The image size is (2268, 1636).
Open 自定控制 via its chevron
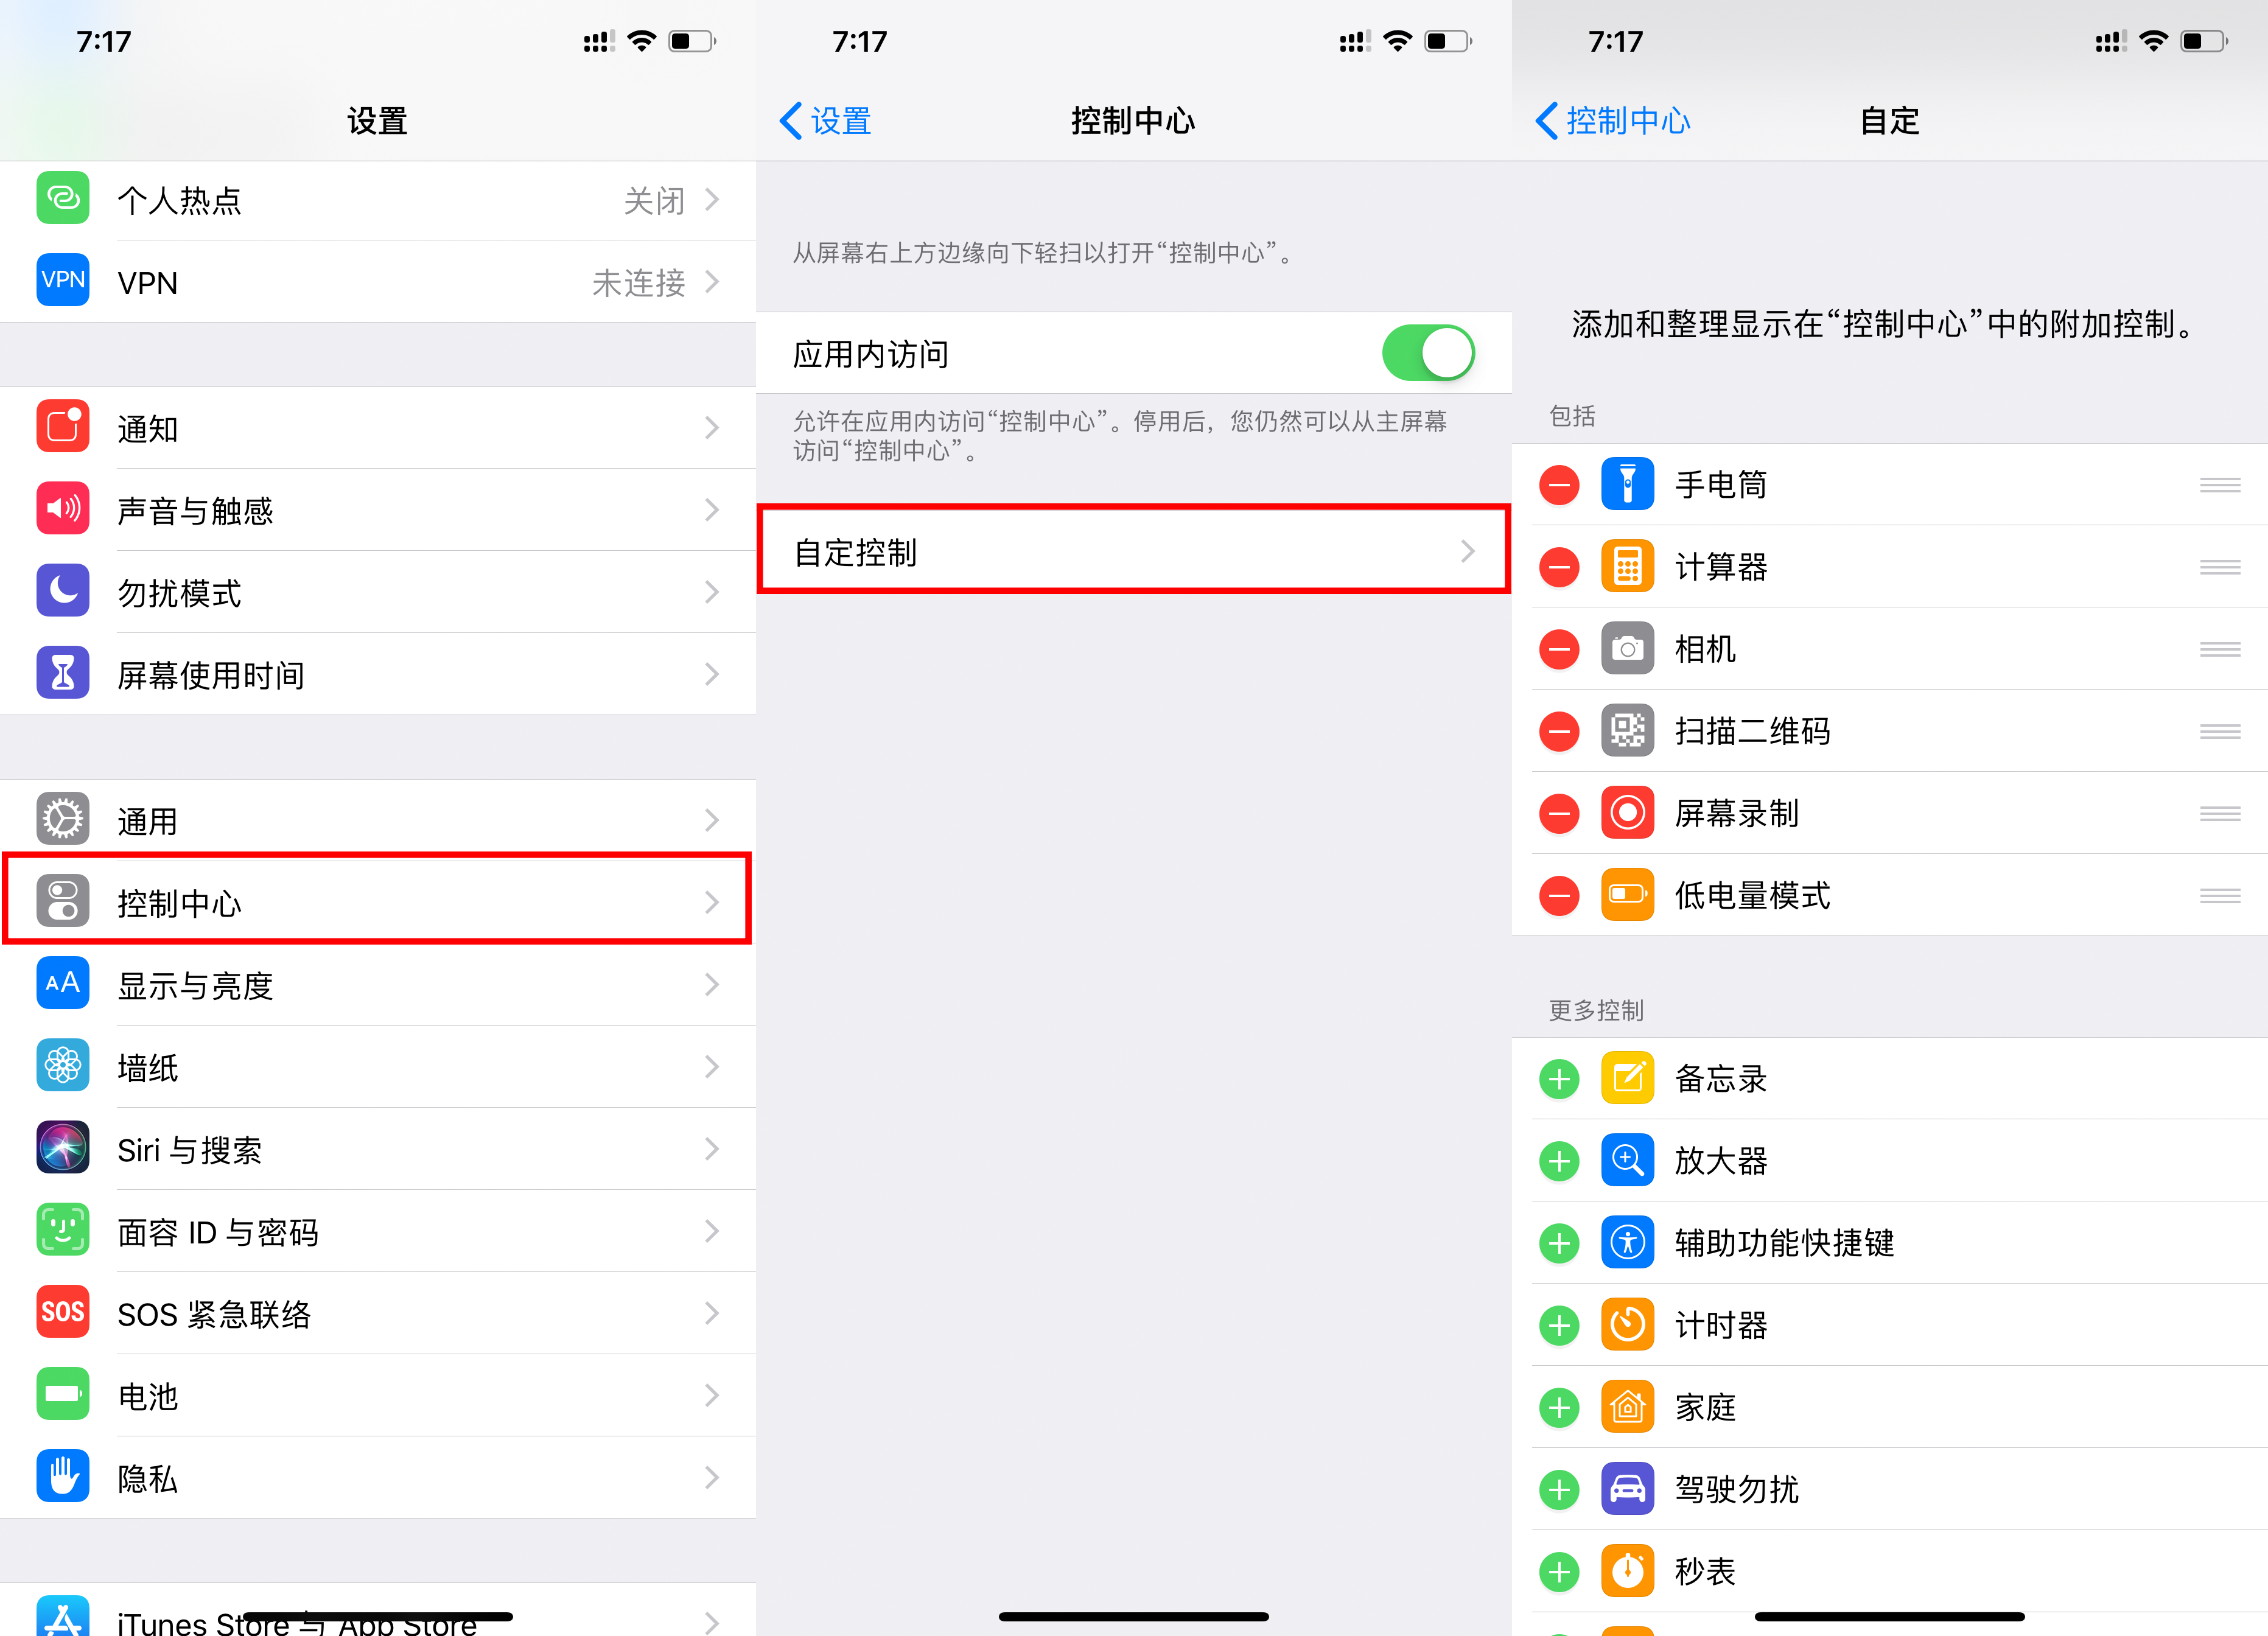point(1467,552)
